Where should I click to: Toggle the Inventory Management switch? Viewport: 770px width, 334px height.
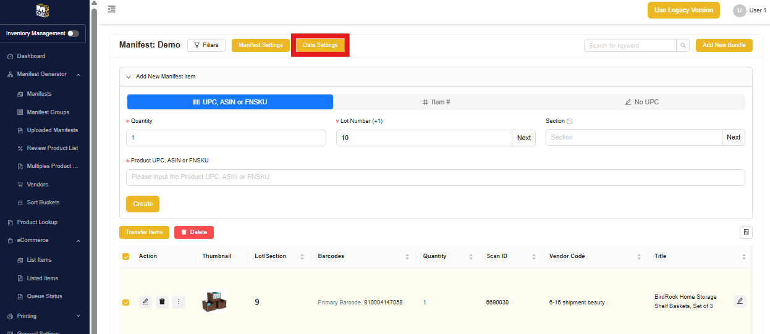[x=74, y=33]
